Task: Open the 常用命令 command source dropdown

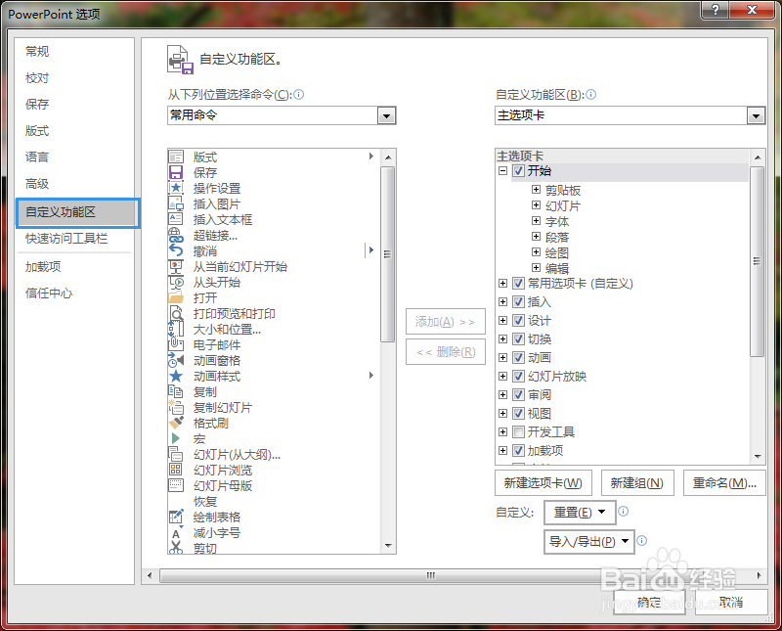Action: (x=386, y=115)
